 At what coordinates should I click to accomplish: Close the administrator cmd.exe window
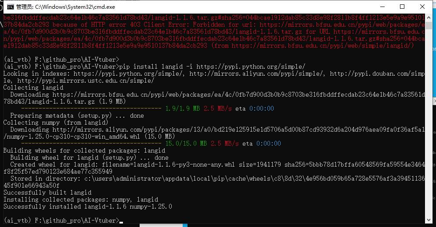click(422, 7)
